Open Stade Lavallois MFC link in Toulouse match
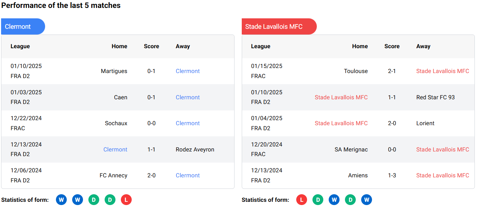The image size is (477, 209). (x=442, y=71)
